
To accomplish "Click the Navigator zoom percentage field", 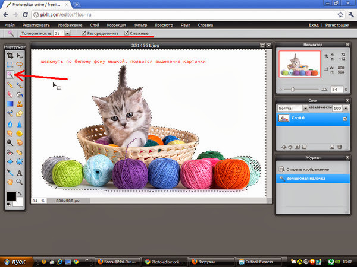I will pos(337,90).
